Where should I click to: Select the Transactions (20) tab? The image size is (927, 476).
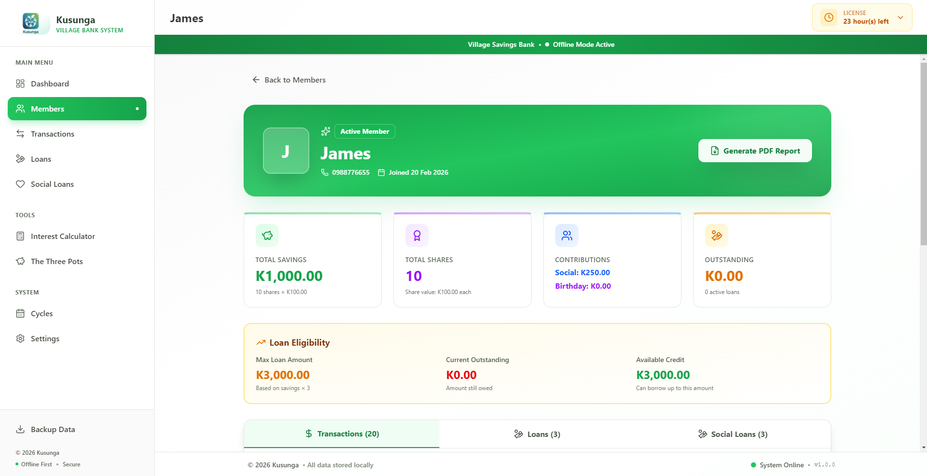click(x=342, y=434)
